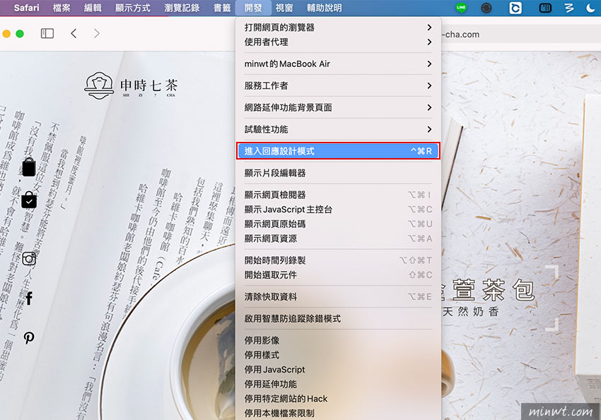Toggle the Safari sidebar icon

(47, 34)
